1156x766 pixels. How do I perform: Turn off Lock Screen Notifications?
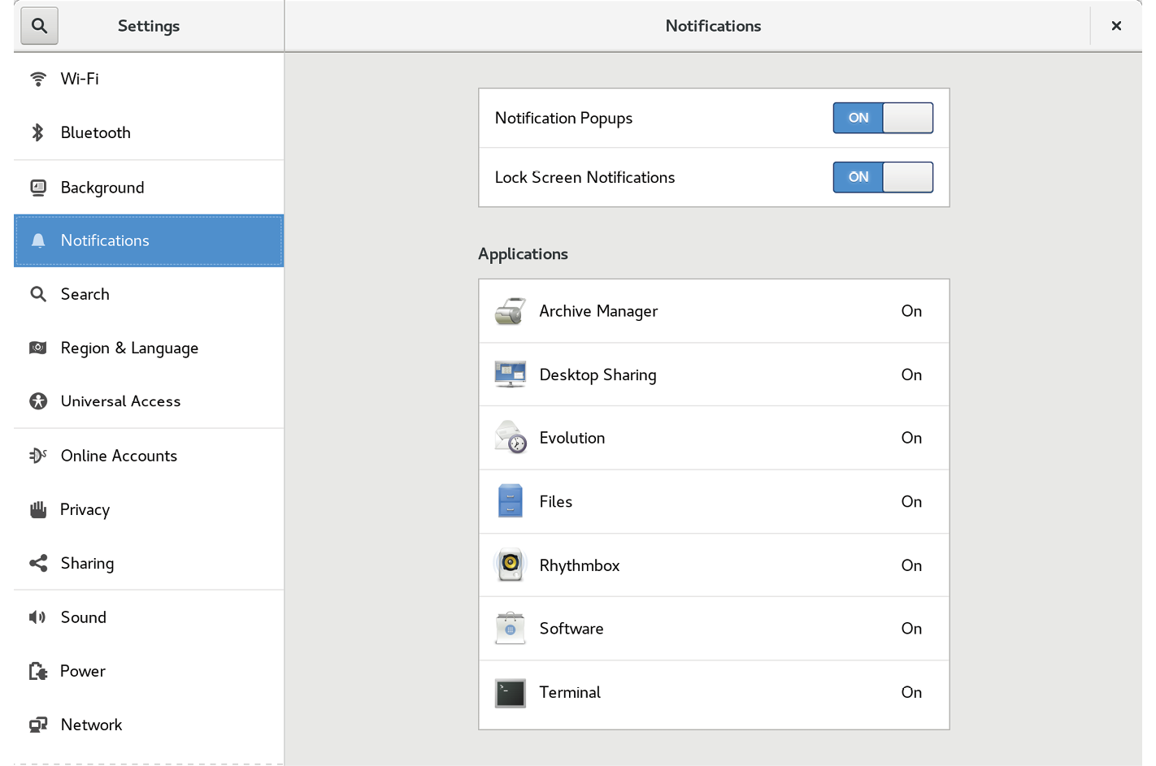pyautogui.click(x=883, y=177)
